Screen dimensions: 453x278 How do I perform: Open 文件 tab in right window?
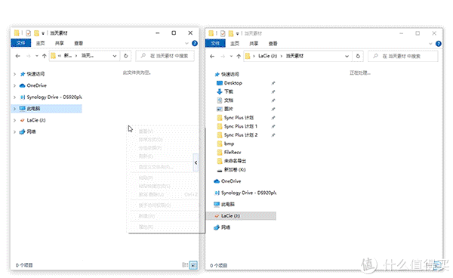(215, 43)
